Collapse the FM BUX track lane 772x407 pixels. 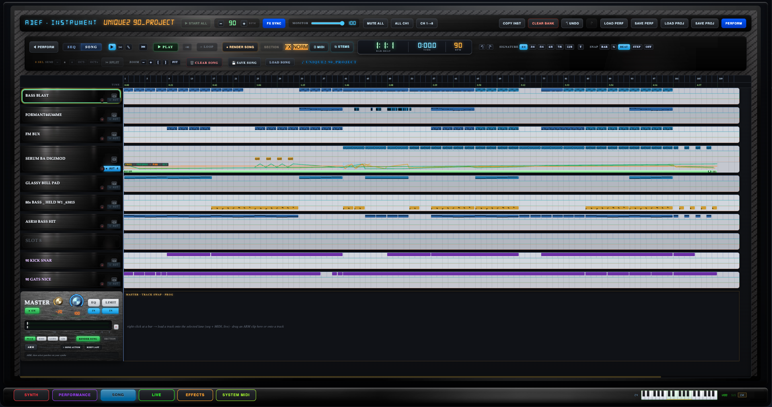114,134
